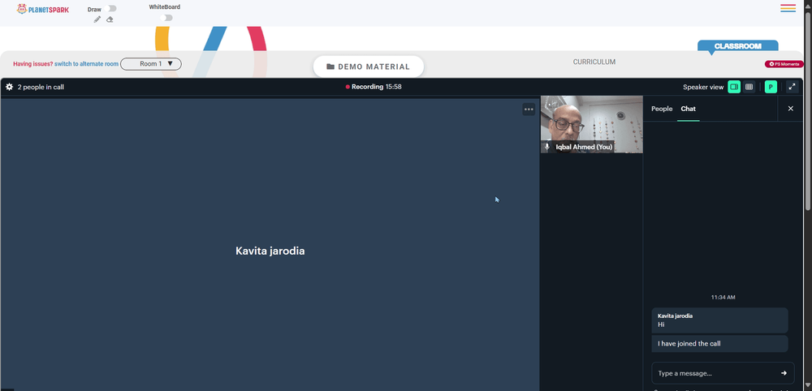Image resolution: width=812 pixels, height=391 pixels.
Task: Select the eraser tool
Action: 110,19
